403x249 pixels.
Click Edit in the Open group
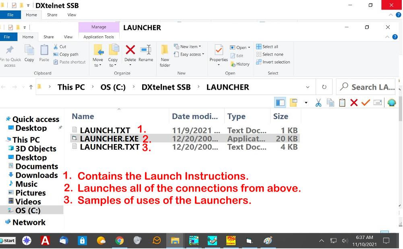(237, 56)
